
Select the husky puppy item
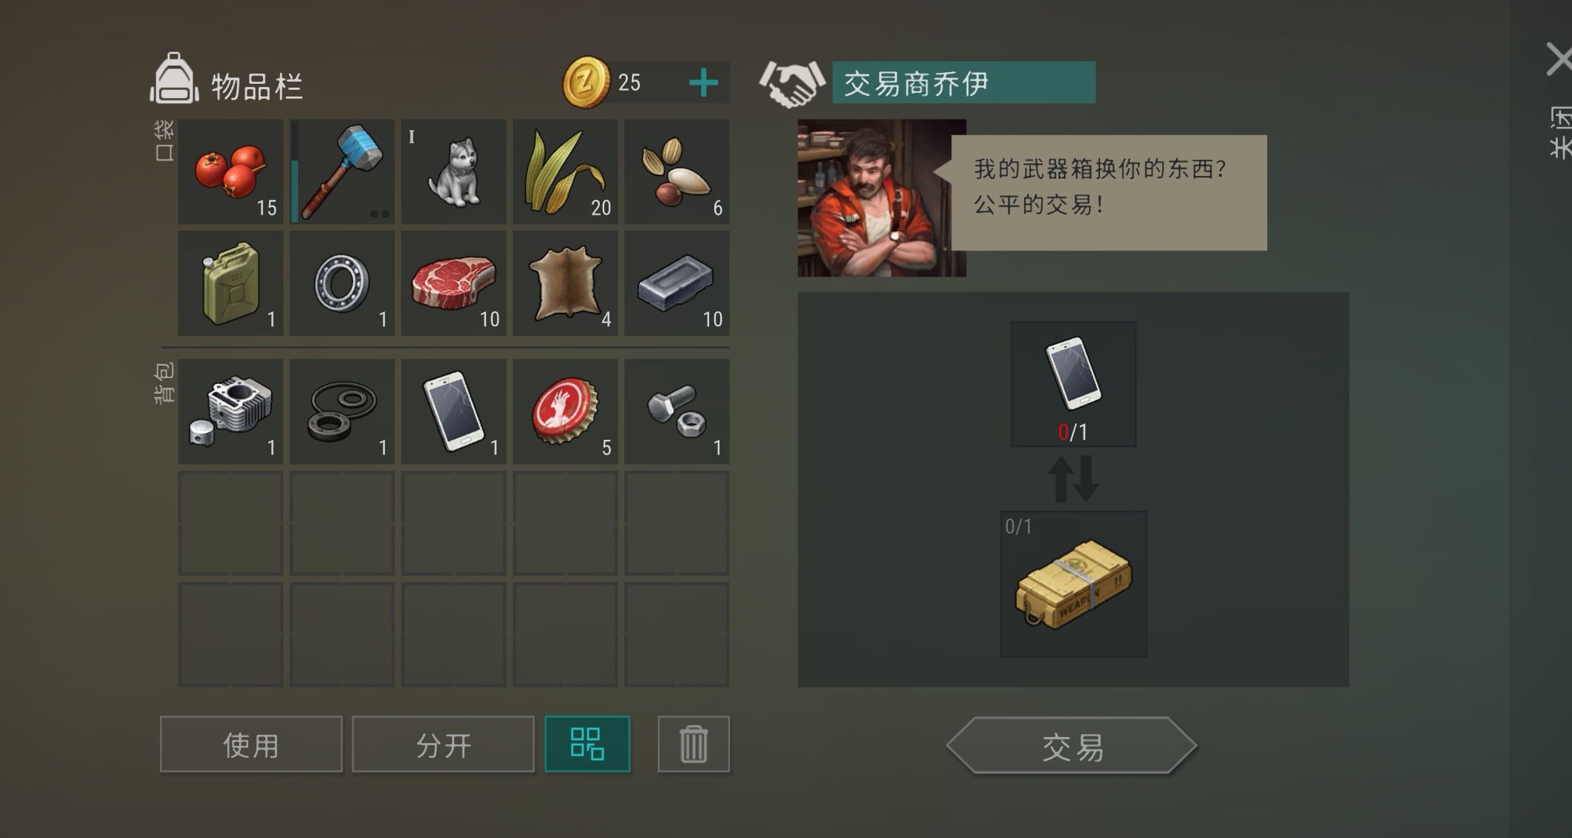point(453,172)
